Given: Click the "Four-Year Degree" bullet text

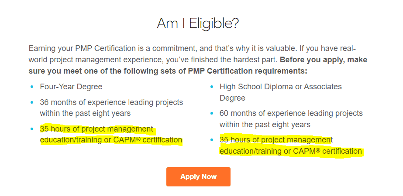Looking at the screenshot, I should [71, 87].
